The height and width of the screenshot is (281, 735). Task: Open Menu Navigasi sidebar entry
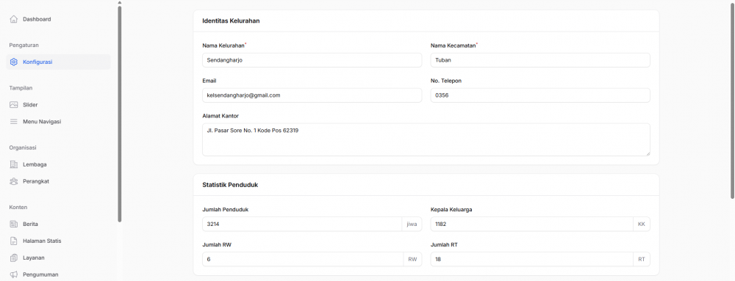coord(58,122)
